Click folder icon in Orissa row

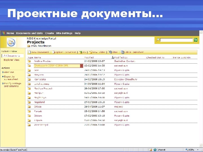(29, 107)
